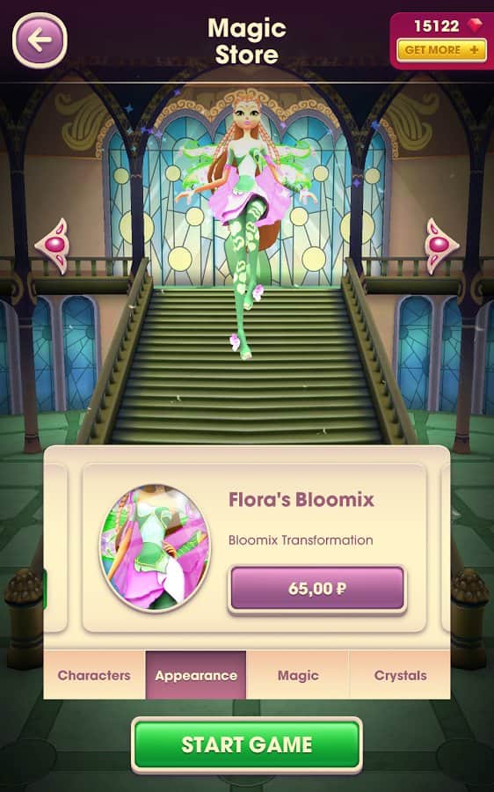This screenshot has width=494, height=792.
Task: Switch to the Magic tab
Action: pos(298,675)
